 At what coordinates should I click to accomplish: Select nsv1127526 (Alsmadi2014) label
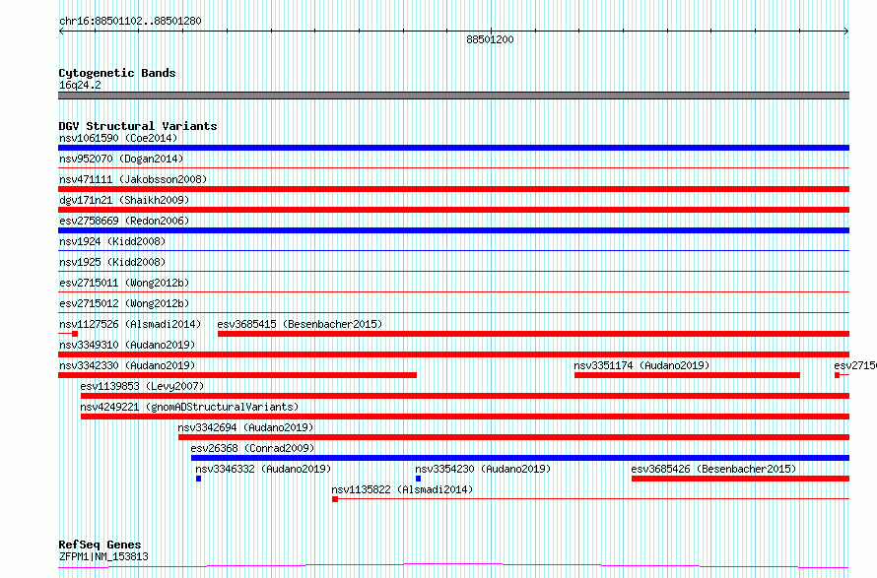130,324
